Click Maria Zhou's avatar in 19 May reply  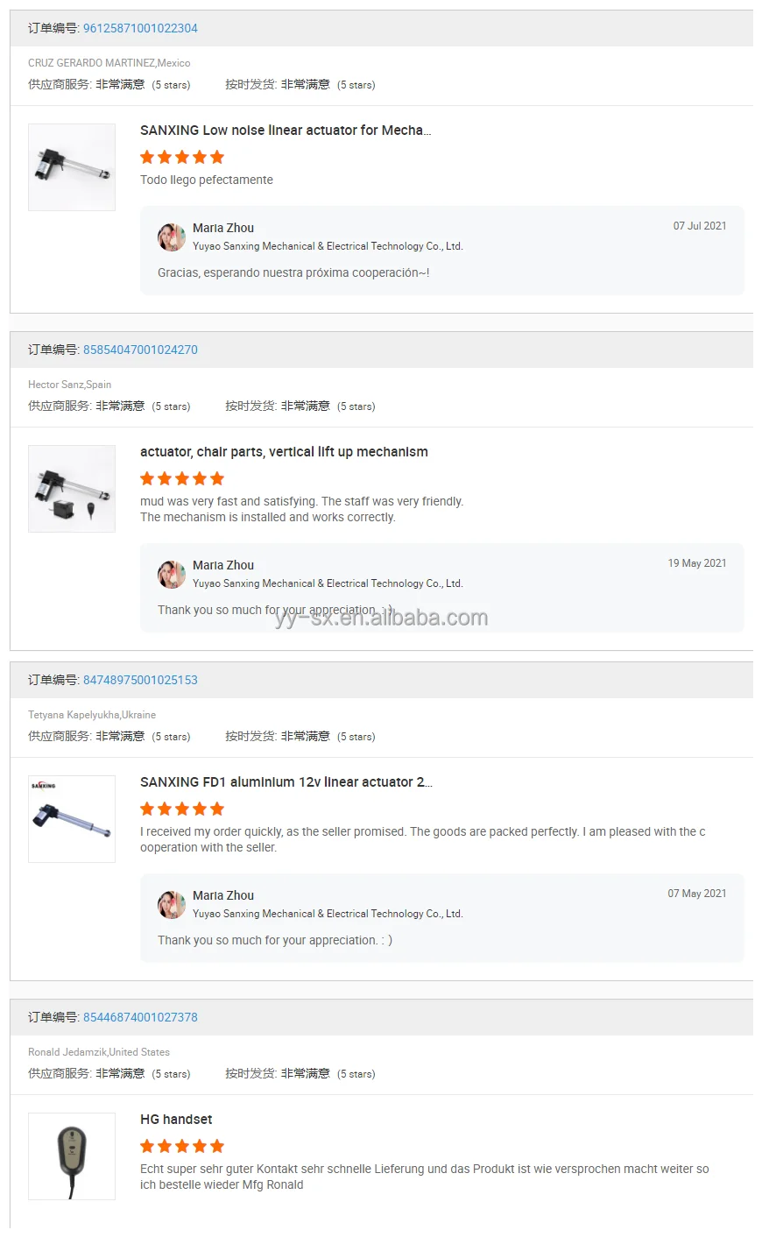click(172, 574)
